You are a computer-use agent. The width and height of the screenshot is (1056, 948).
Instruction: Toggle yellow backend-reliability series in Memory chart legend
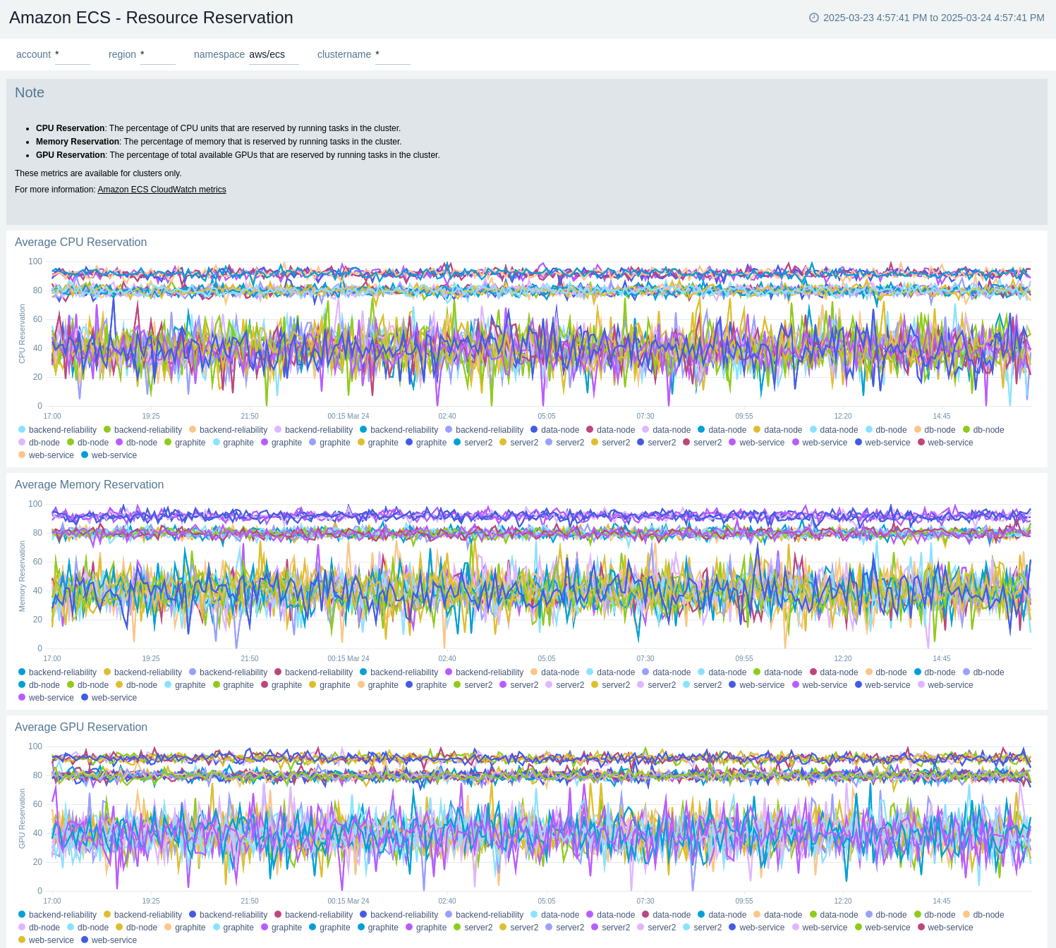(x=142, y=672)
